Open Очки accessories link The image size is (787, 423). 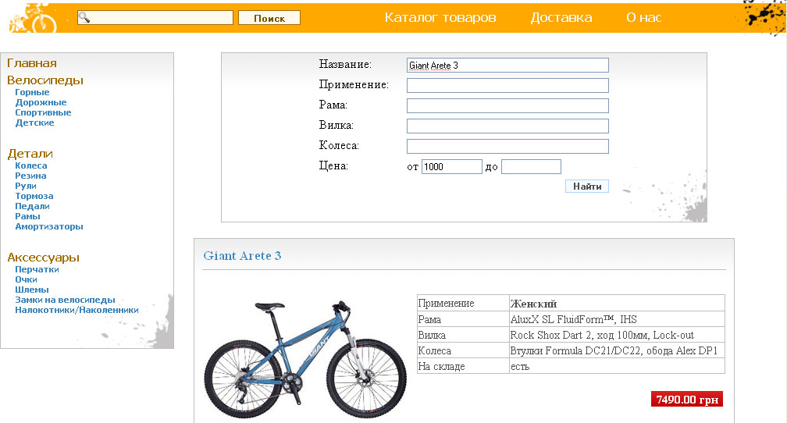point(26,279)
